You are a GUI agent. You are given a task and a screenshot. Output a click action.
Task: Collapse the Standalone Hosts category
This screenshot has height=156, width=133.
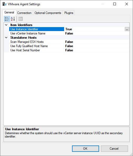pos(6,38)
